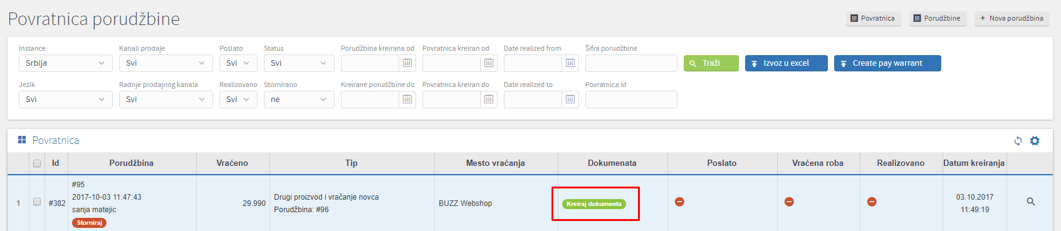
Task: Click the red Poslato status icon
Action: pos(679,202)
